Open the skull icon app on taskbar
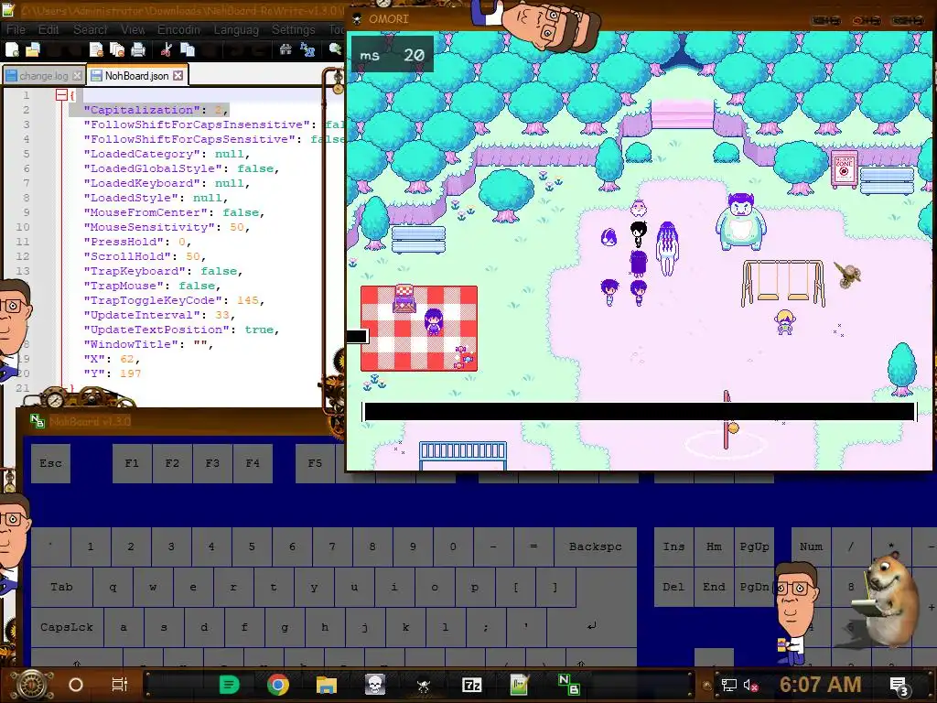Image resolution: width=937 pixels, height=703 pixels. (375, 685)
